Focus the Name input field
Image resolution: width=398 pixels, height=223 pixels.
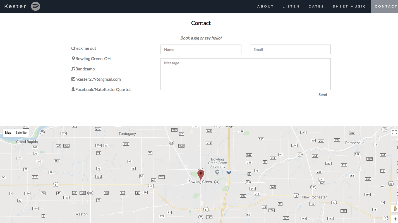point(201,49)
